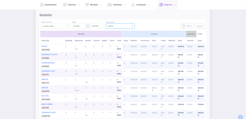Open the AUDI A8 vehicle link

pos(45,87)
